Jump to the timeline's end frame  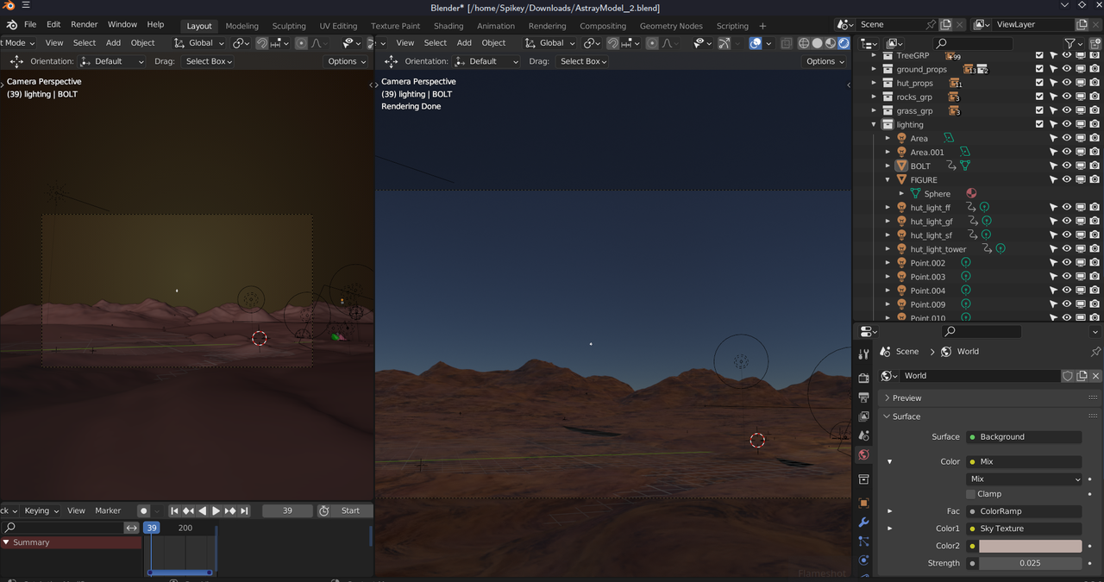click(244, 510)
